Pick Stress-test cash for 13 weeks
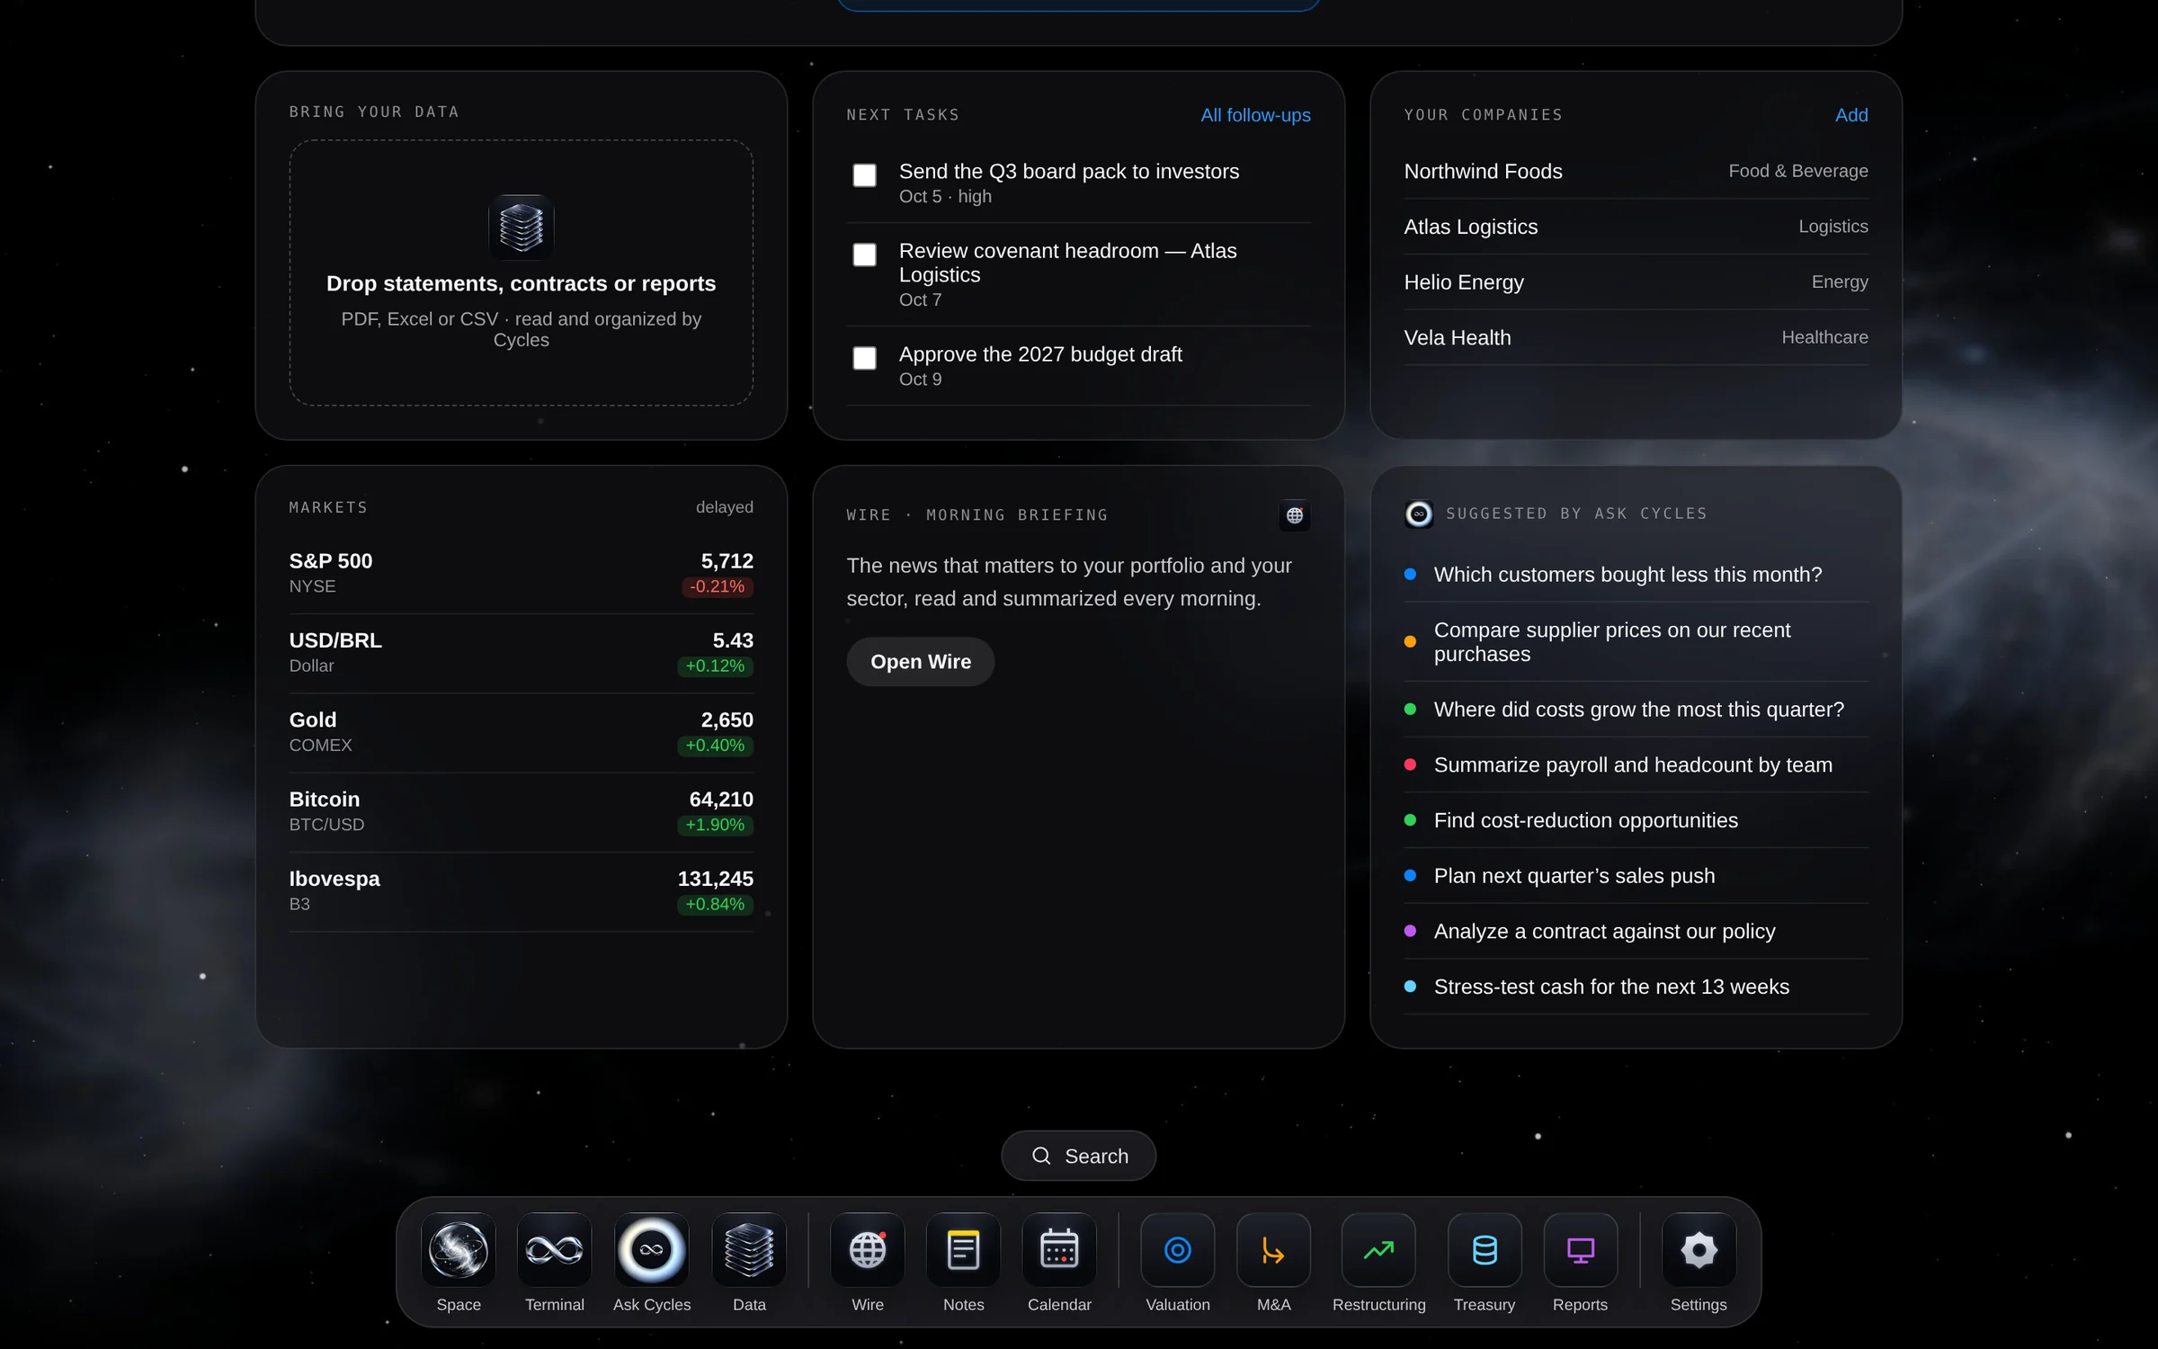 (x=1636, y=987)
